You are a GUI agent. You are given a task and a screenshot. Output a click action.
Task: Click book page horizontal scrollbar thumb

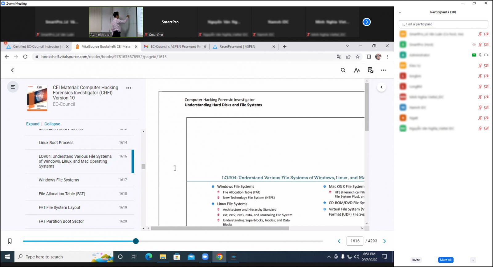click(x=220, y=228)
